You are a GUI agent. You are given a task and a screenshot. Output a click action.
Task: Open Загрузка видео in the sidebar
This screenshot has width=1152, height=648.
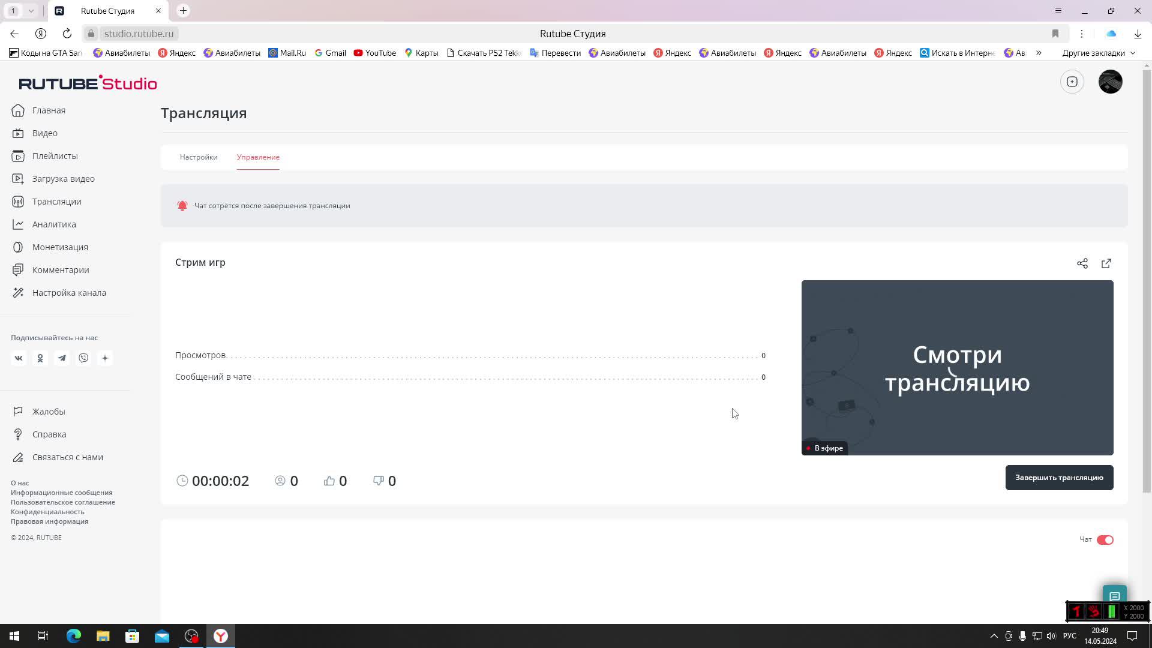coord(53,179)
